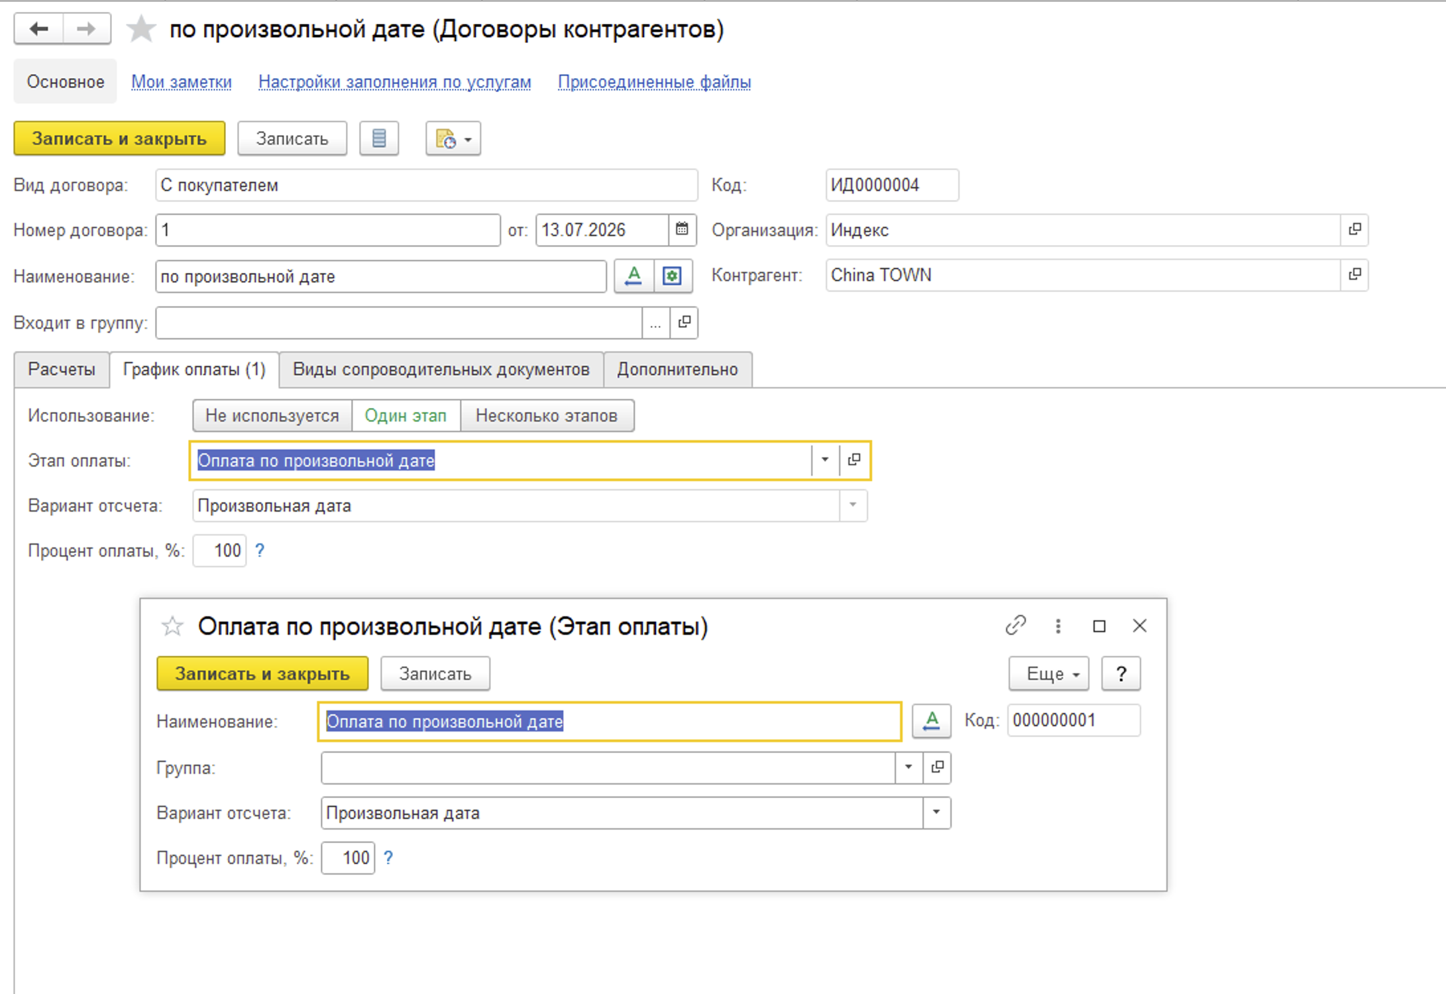Image resolution: width=1446 pixels, height=994 pixels.
Task: Open the report list icon button
Action: [x=379, y=138]
